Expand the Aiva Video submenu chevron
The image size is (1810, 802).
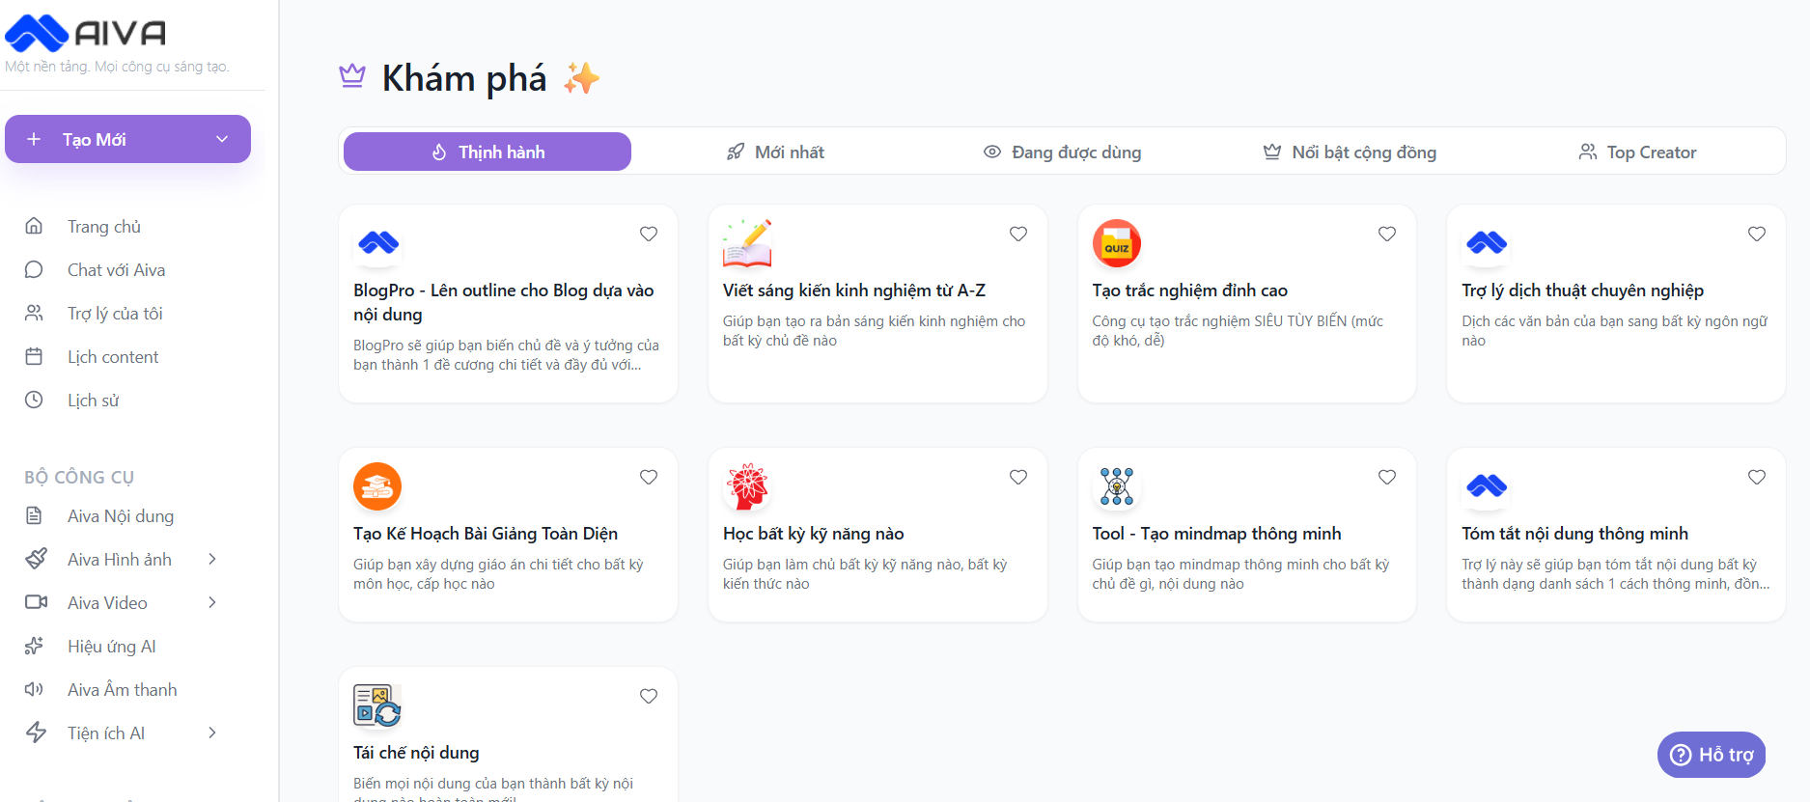[212, 603]
